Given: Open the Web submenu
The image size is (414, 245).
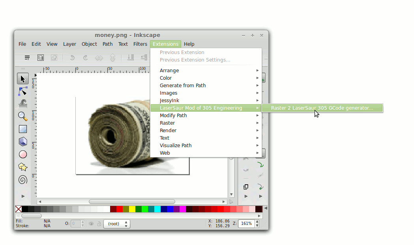Looking at the screenshot, I should 206,153.
